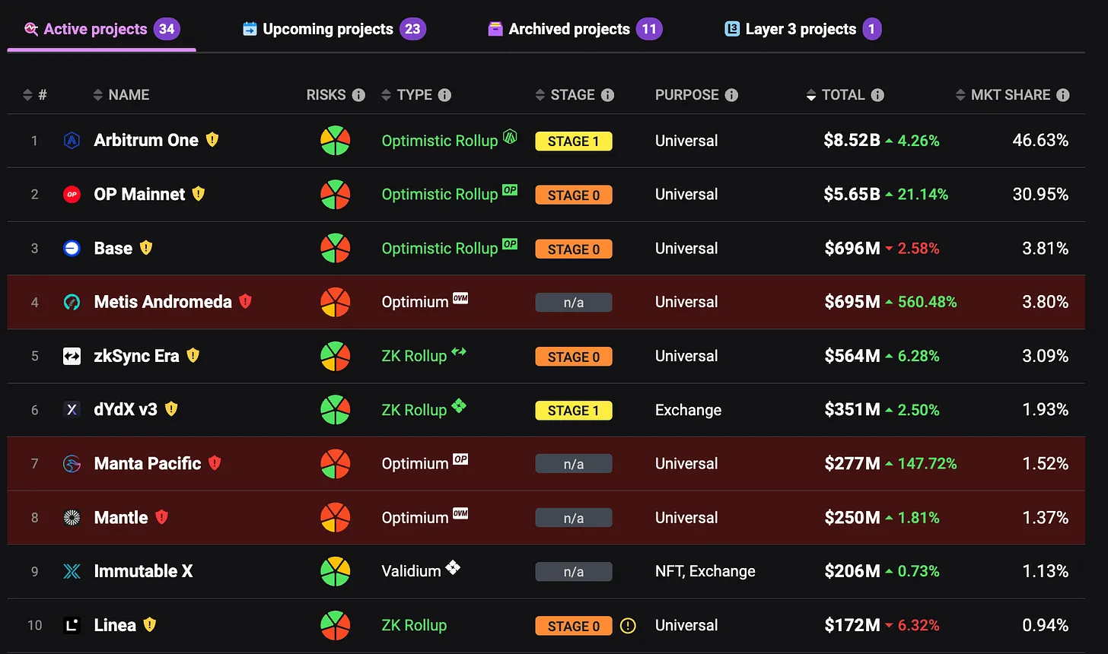Sort table by NAME column
Screen dimensions: 1108x654
click(x=128, y=95)
